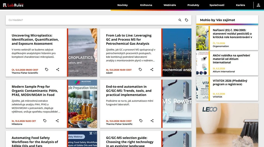Click 'Milestone' organizer name
Viewport: 264px width, 147px height.
[17, 124]
